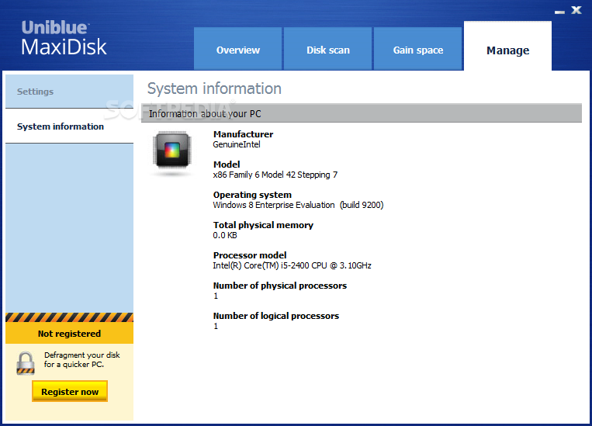Viewport: 592px width, 426px height.
Task: Click the Operating system label
Action: (252, 195)
